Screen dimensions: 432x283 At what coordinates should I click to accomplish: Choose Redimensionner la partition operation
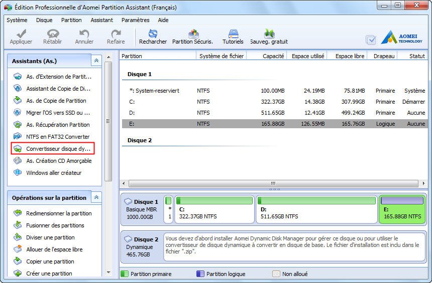point(58,213)
